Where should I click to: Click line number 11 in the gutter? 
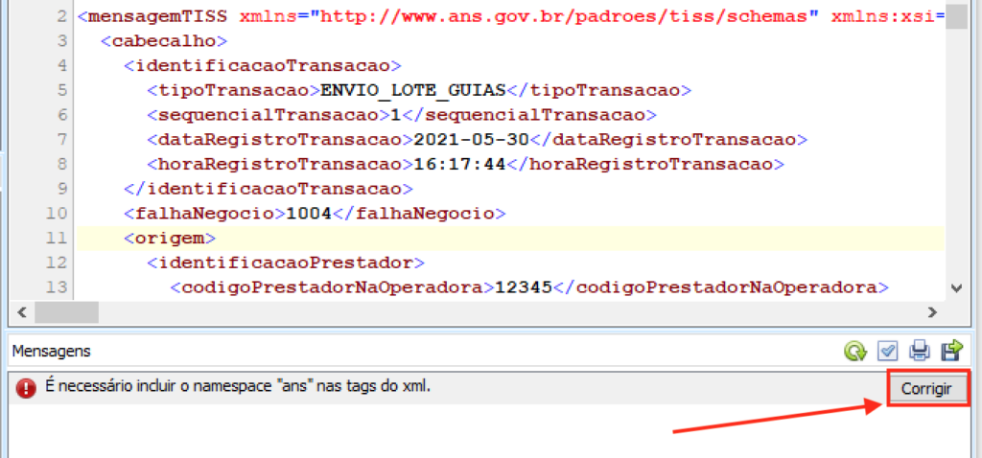tap(56, 238)
